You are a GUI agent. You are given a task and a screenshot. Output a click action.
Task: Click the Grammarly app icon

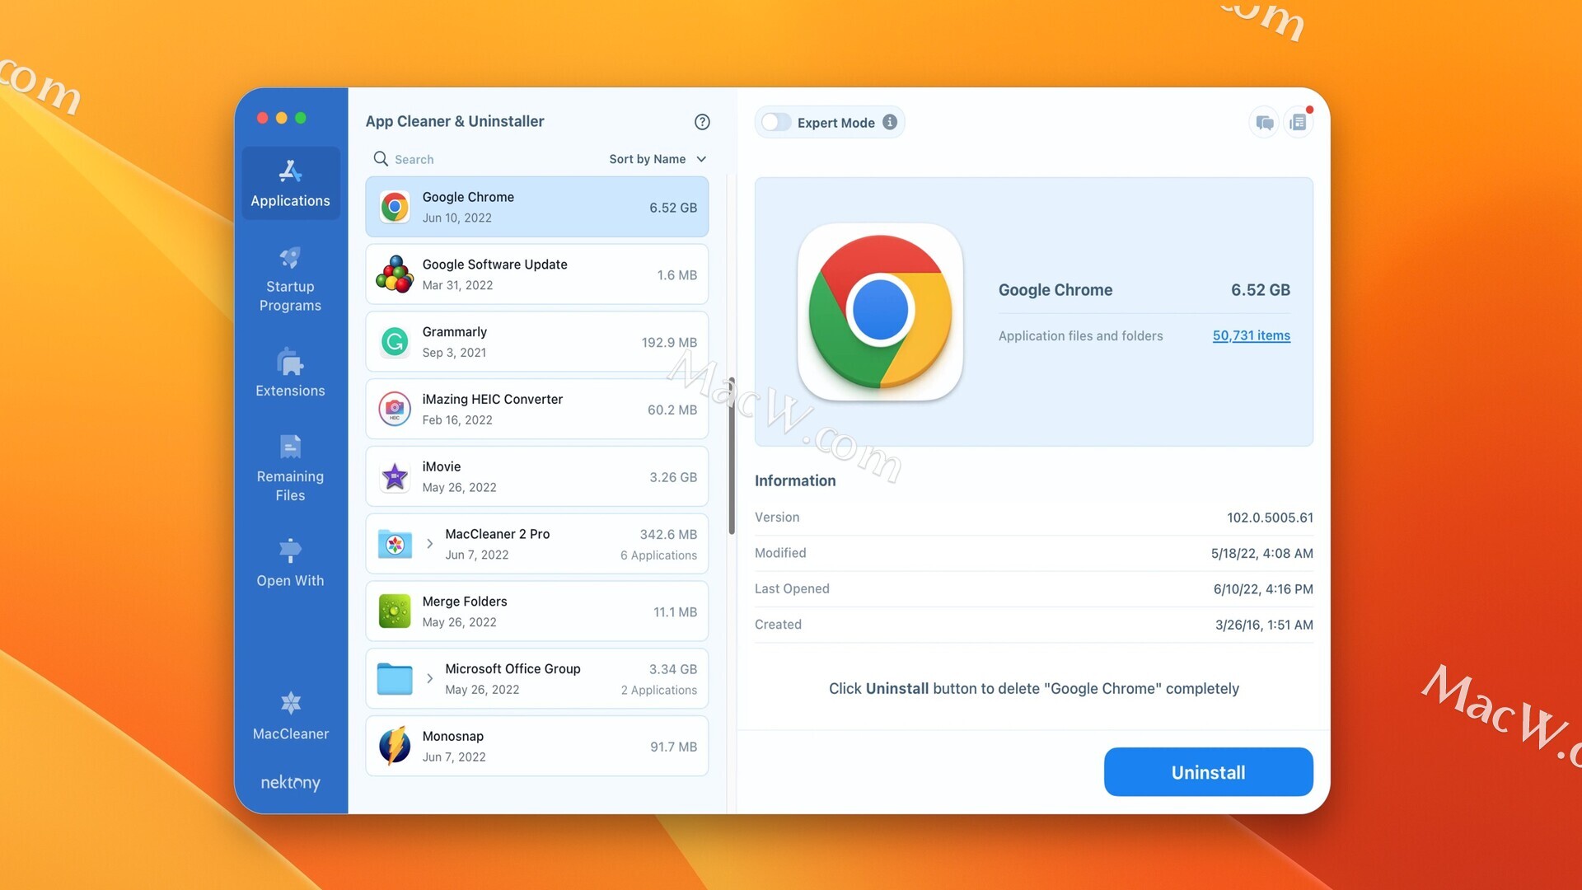(x=395, y=341)
